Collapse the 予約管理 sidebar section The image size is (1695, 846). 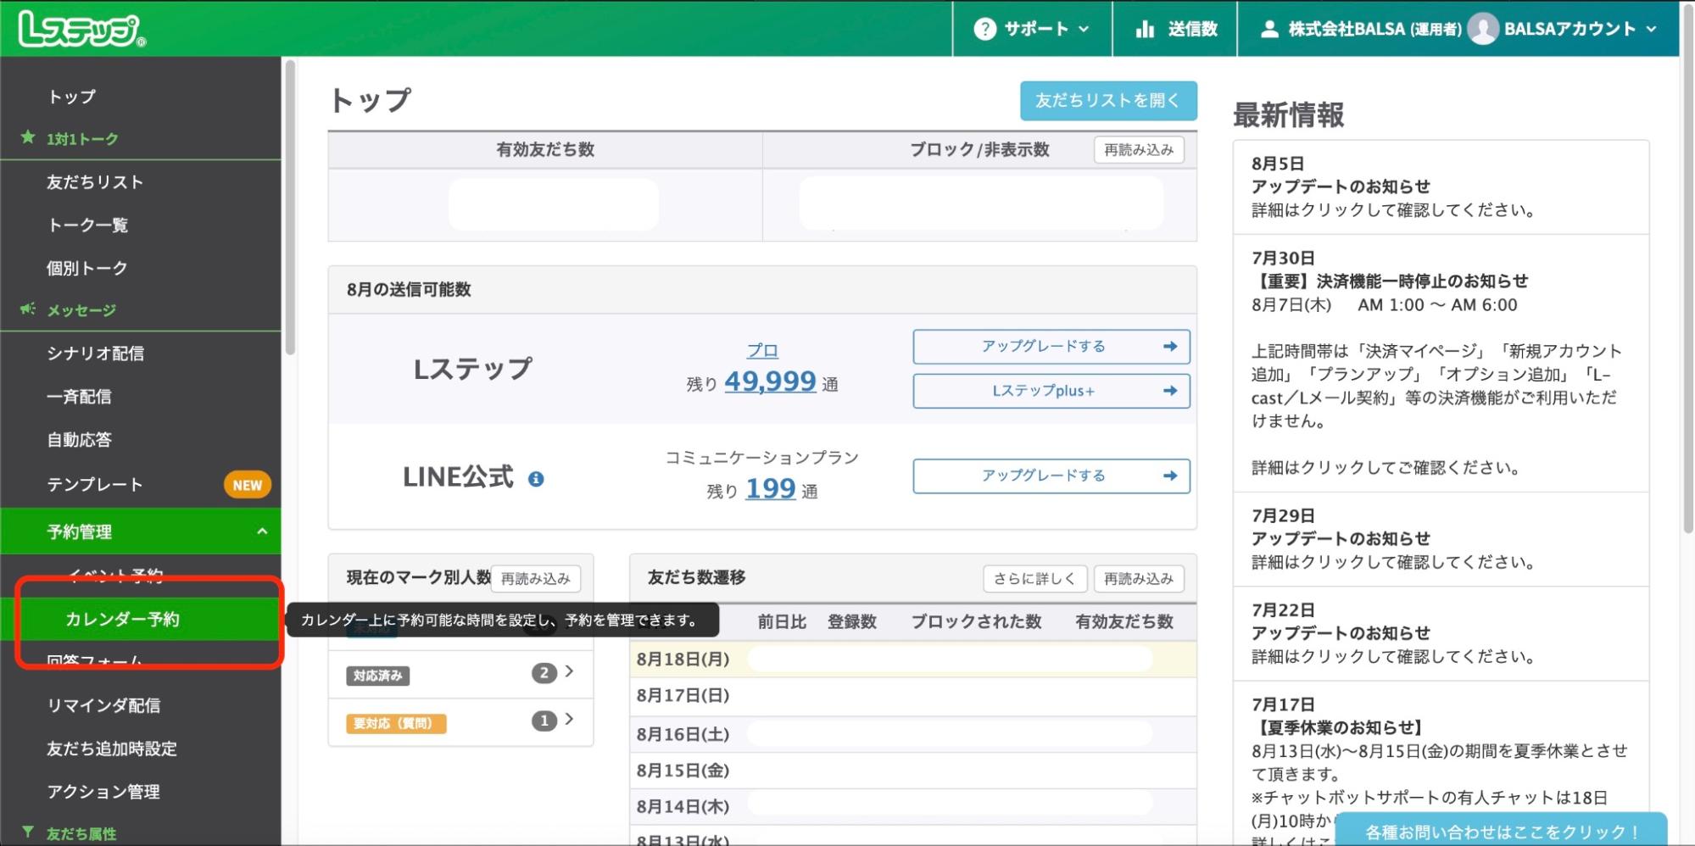tap(262, 532)
